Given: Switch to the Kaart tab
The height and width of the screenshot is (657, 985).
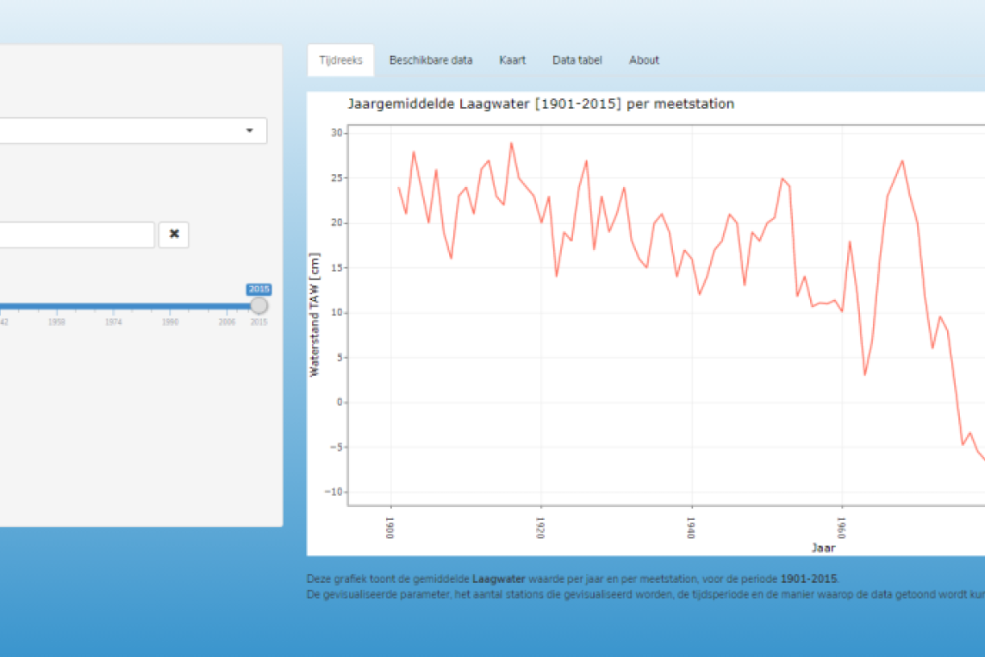Looking at the screenshot, I should tap(512, 59).
